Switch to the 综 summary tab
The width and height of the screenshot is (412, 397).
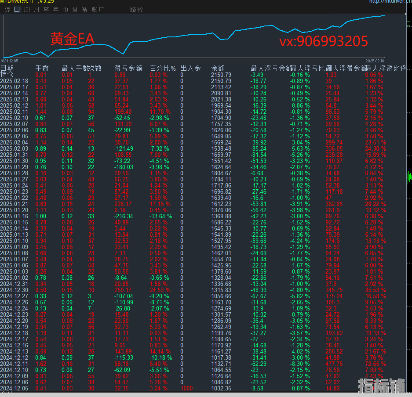click(x=7, y=10)
